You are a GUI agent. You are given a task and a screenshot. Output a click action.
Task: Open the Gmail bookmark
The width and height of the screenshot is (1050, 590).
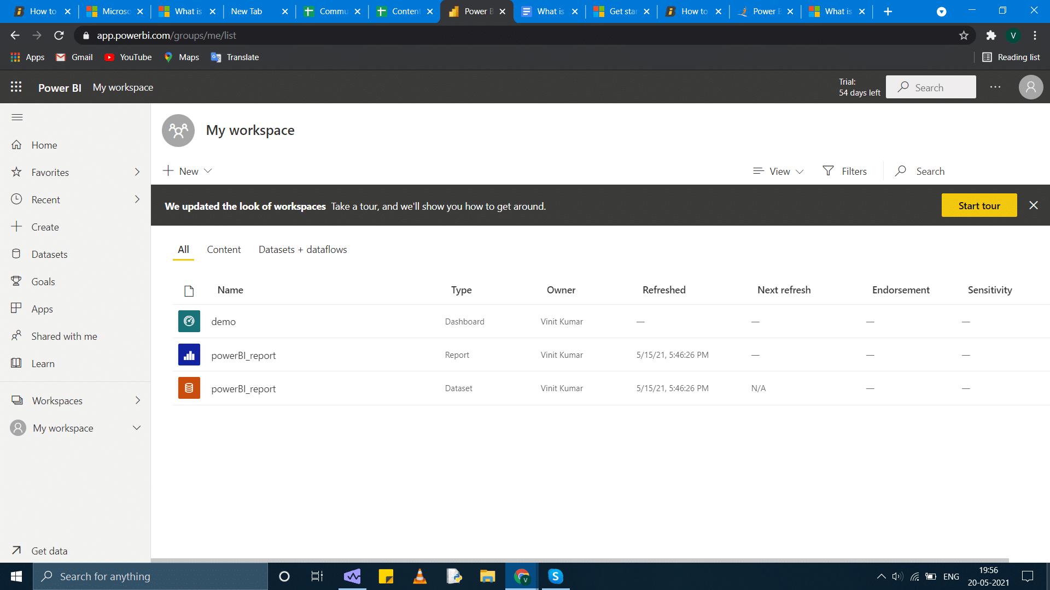pos(75,57)
